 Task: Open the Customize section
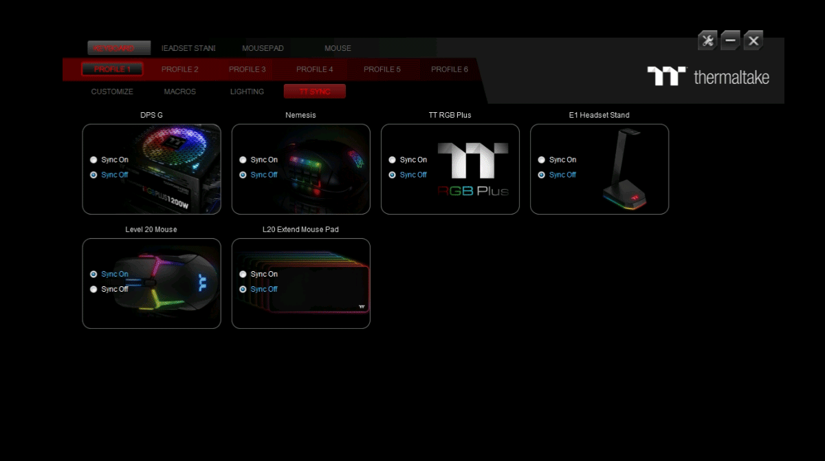[112, 92]
